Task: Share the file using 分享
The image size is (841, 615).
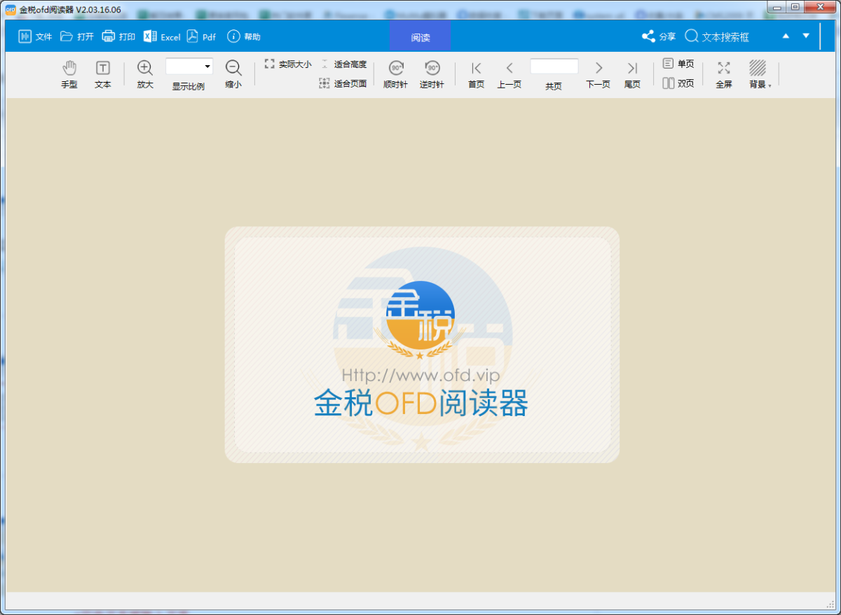Action: (x=659, y=36)
